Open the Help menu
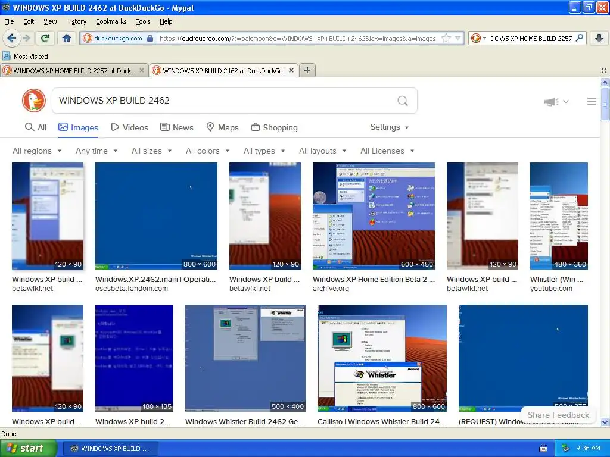This screenshot has width=610, height=457. click(x=166, y=21)
